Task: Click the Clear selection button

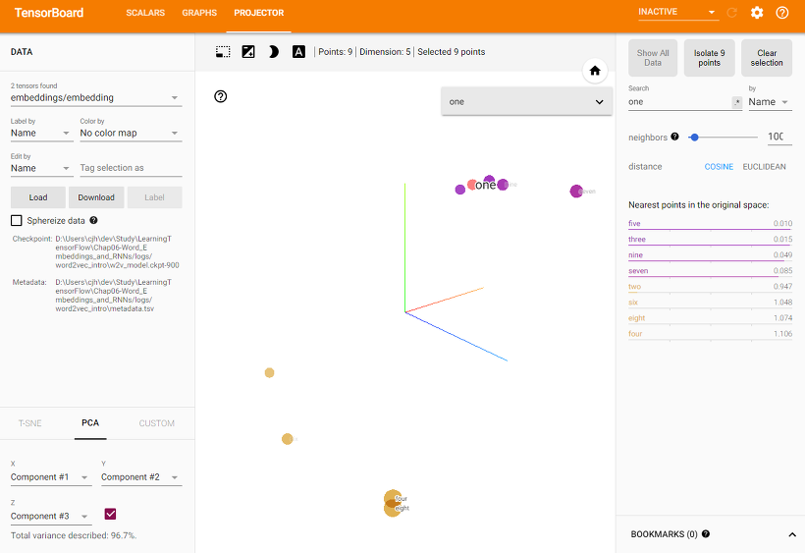Action: click(767, 58)
